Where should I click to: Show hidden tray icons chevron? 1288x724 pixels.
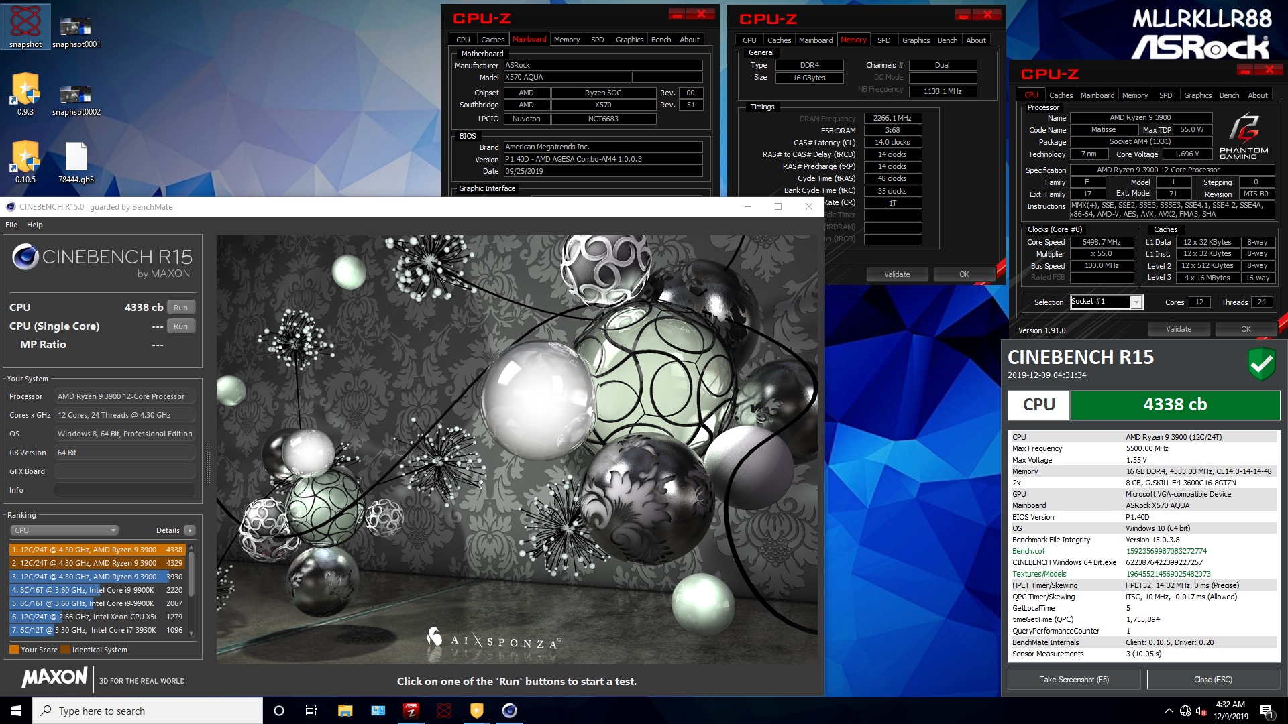(1169, 711)
